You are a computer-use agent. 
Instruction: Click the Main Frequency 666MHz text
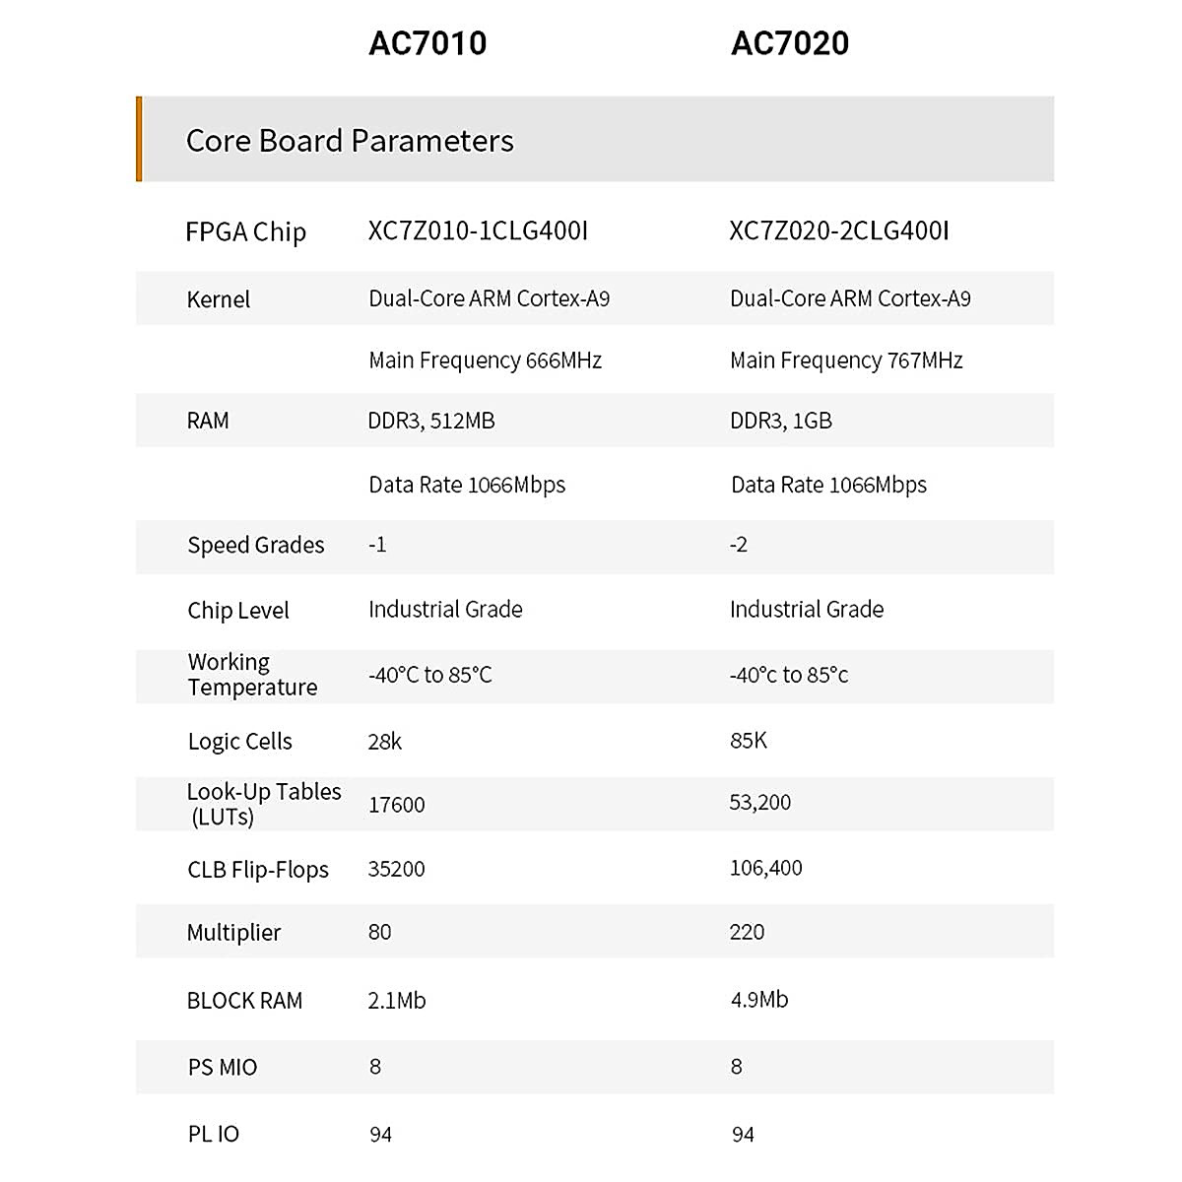pos(485,361)
